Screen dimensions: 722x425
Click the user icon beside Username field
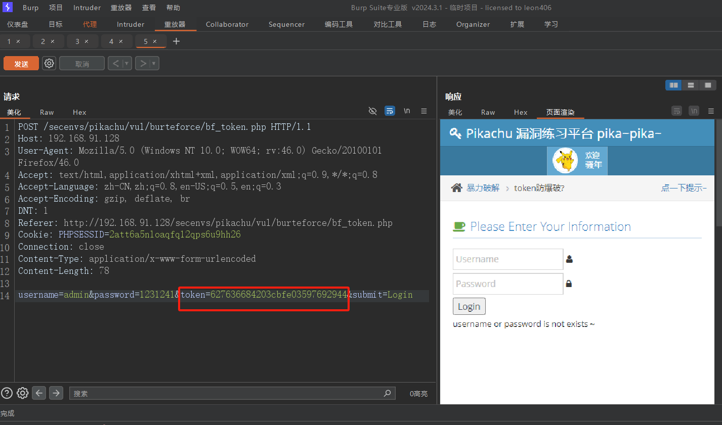pyautogui.click(x=569, y=259)
